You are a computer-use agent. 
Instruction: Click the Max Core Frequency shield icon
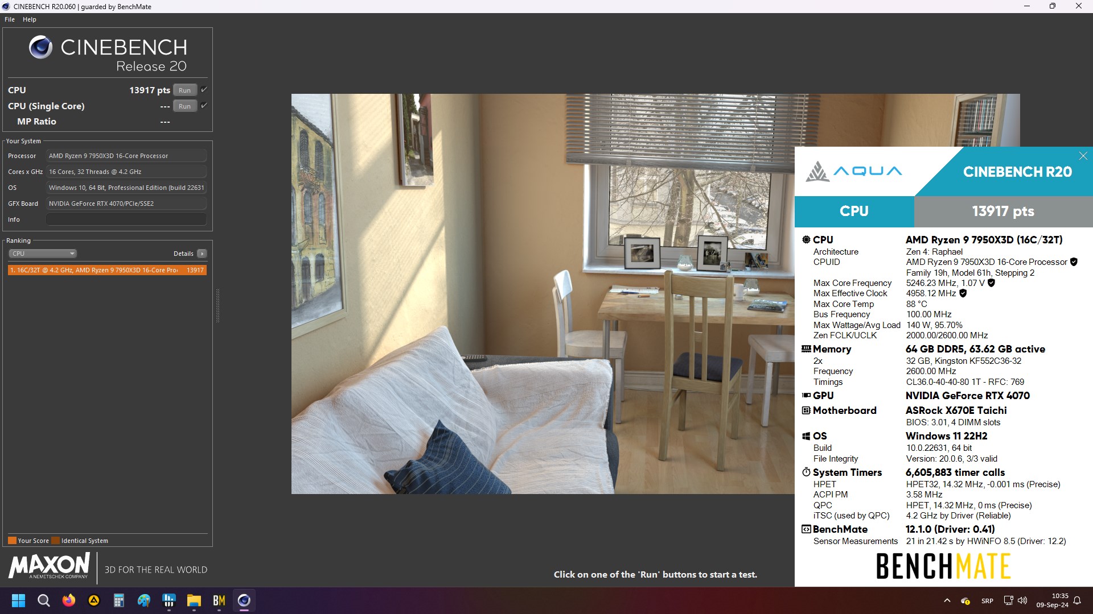pos(991,283)
